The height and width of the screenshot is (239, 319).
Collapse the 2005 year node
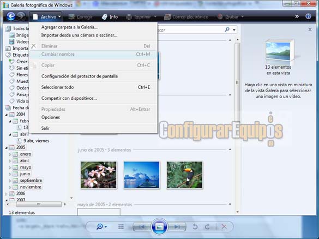tap(7, 147)
